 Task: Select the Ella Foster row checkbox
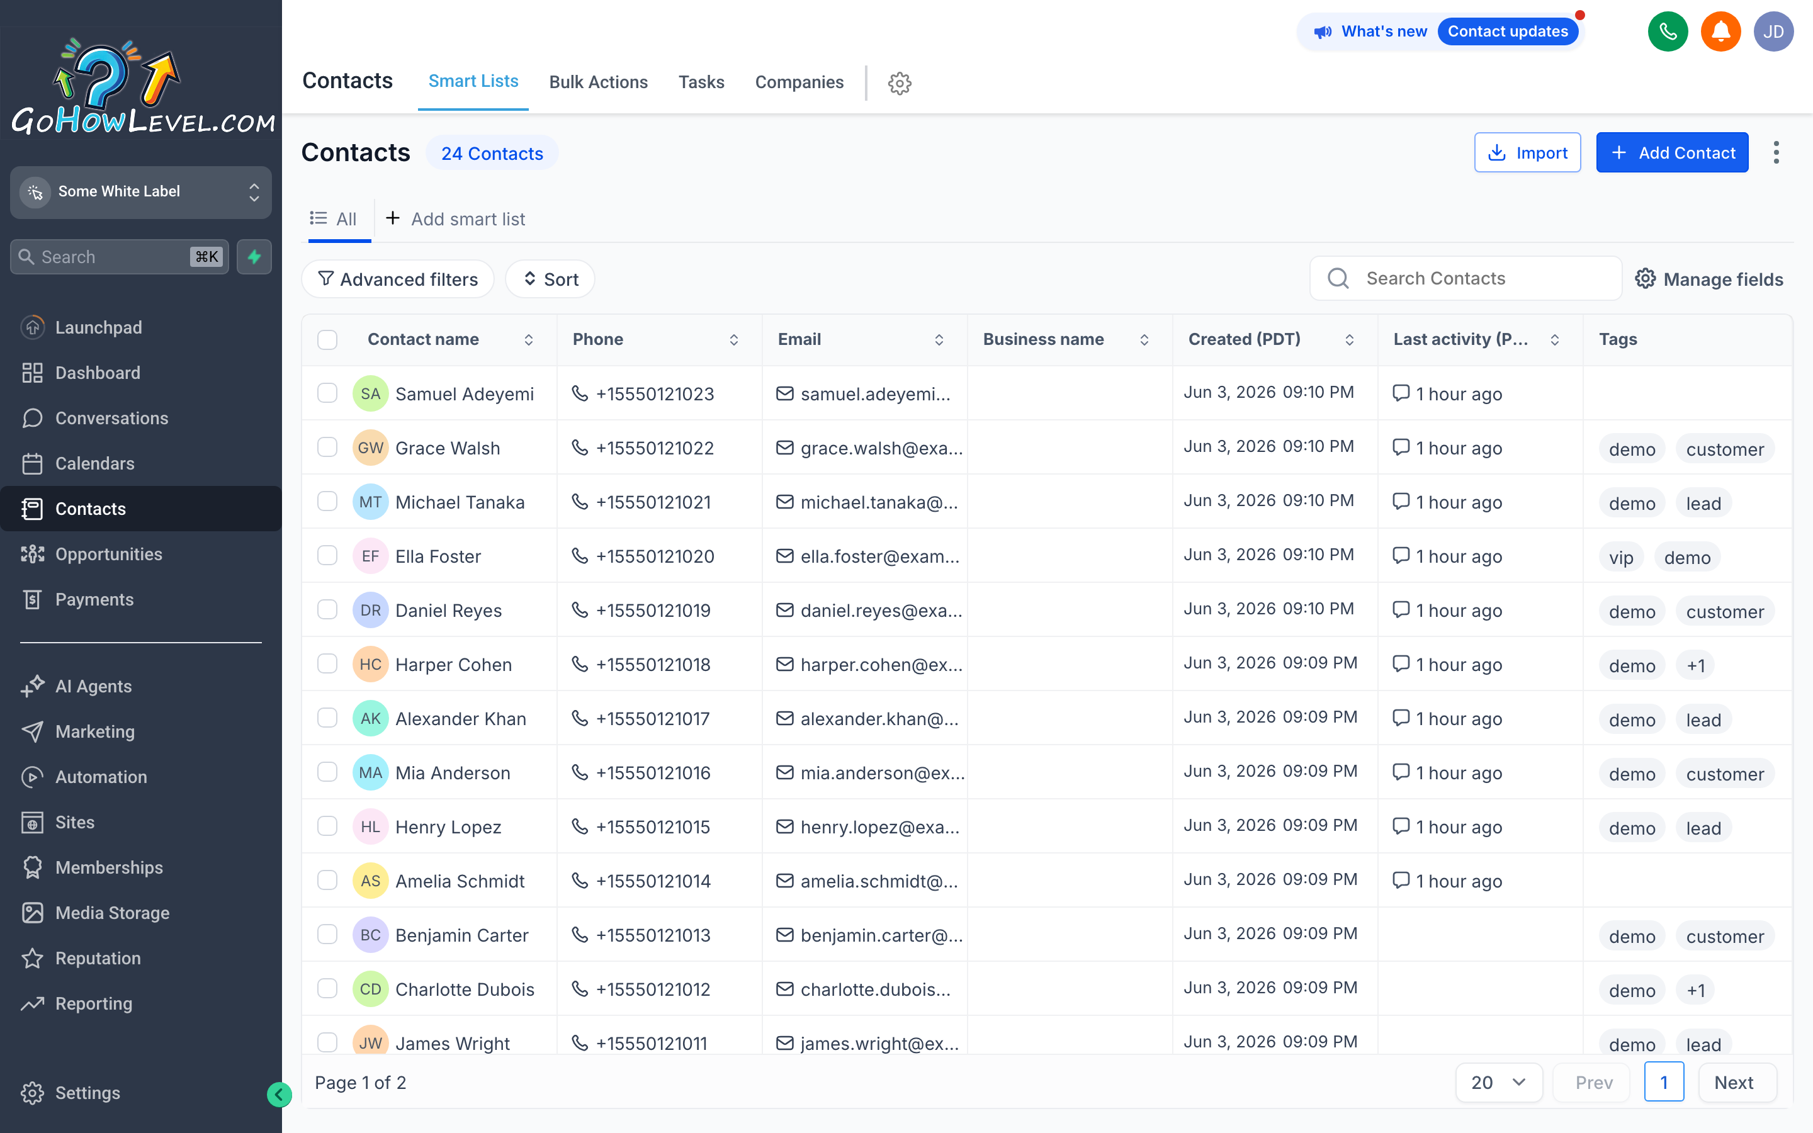tap(327, 555)
